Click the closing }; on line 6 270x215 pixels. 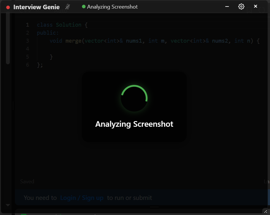pyautogui.click(x=40, y=65)
